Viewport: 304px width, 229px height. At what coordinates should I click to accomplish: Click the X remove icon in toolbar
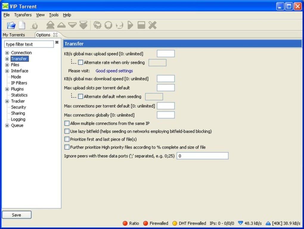(x=153, y=25)
